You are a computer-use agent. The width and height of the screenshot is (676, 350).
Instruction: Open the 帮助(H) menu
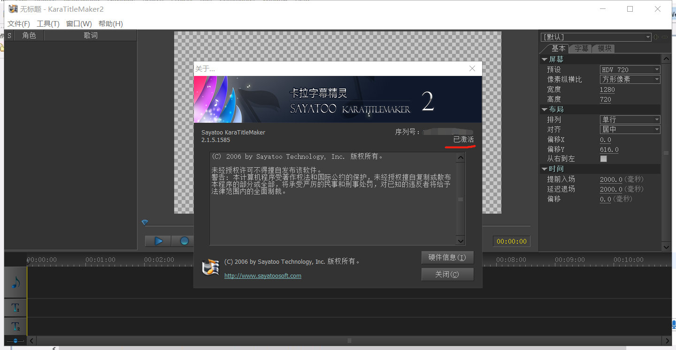(x=111, y=24)
